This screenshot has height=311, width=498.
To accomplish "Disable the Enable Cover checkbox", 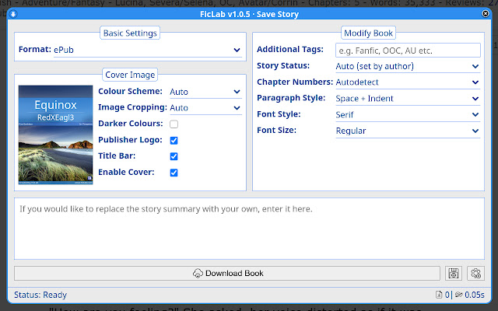I will [174, 173].
